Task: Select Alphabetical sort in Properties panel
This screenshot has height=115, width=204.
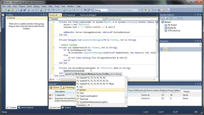Action: pos(165,49)
